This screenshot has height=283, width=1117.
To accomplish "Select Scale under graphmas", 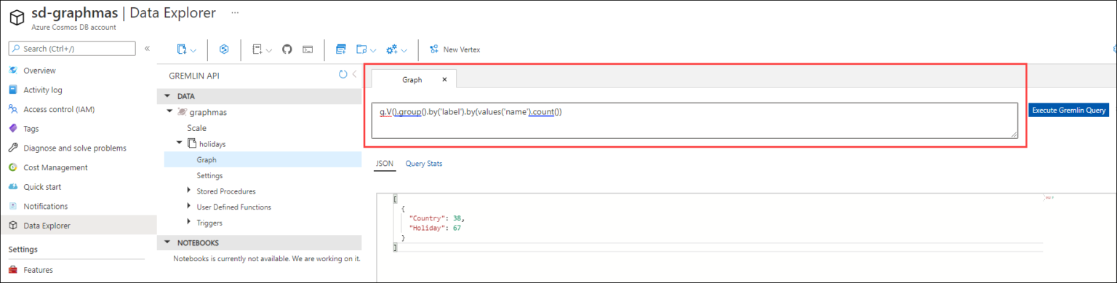I will point(196,128).
